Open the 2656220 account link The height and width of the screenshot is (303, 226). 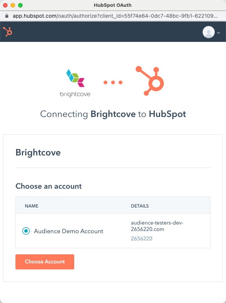pos(141,238)
